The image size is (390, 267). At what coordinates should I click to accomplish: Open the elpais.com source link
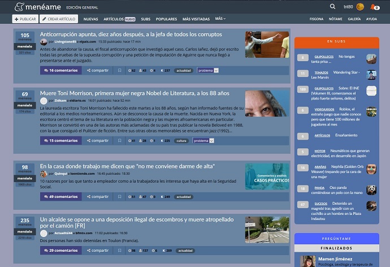coord(88,42)
